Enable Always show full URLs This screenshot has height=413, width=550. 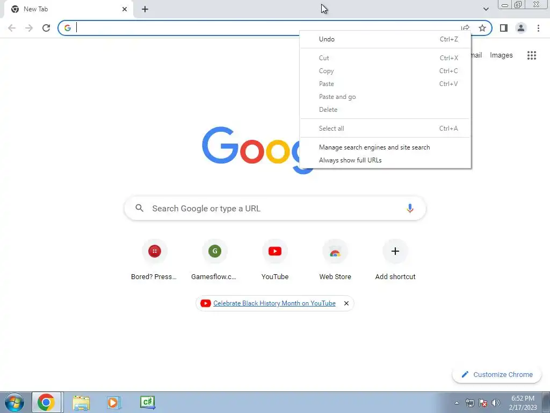click(385, 160)
